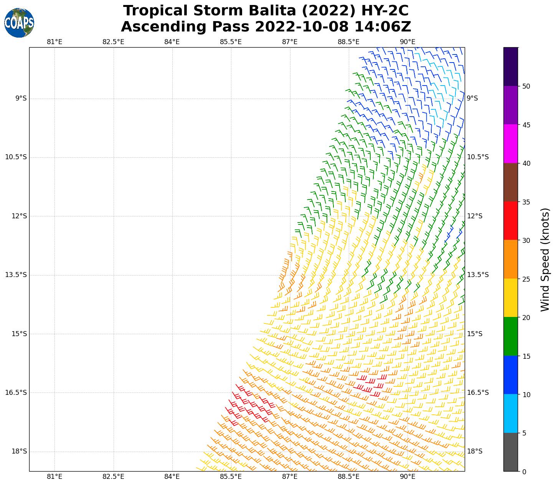Click the 81°E label on the top axis

pyautogui.click(x=54, y=42)
